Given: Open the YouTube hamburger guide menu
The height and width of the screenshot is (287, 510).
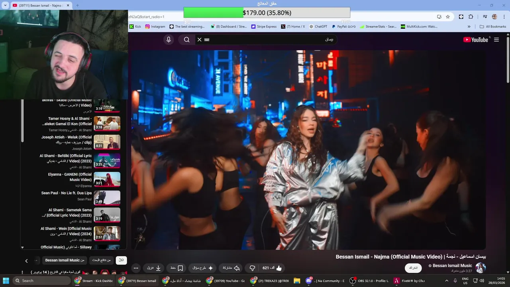Looking at the screenshot, I should tap(496, 39).
